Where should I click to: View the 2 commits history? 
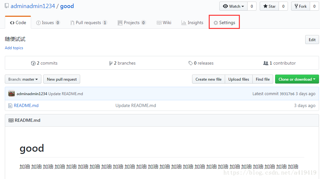point(44,63)
